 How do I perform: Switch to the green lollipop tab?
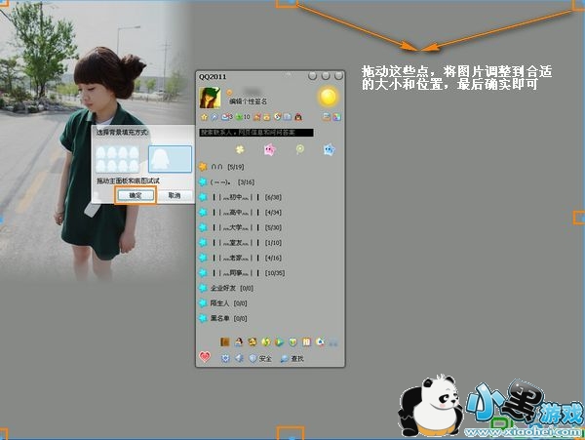(299, 149)
